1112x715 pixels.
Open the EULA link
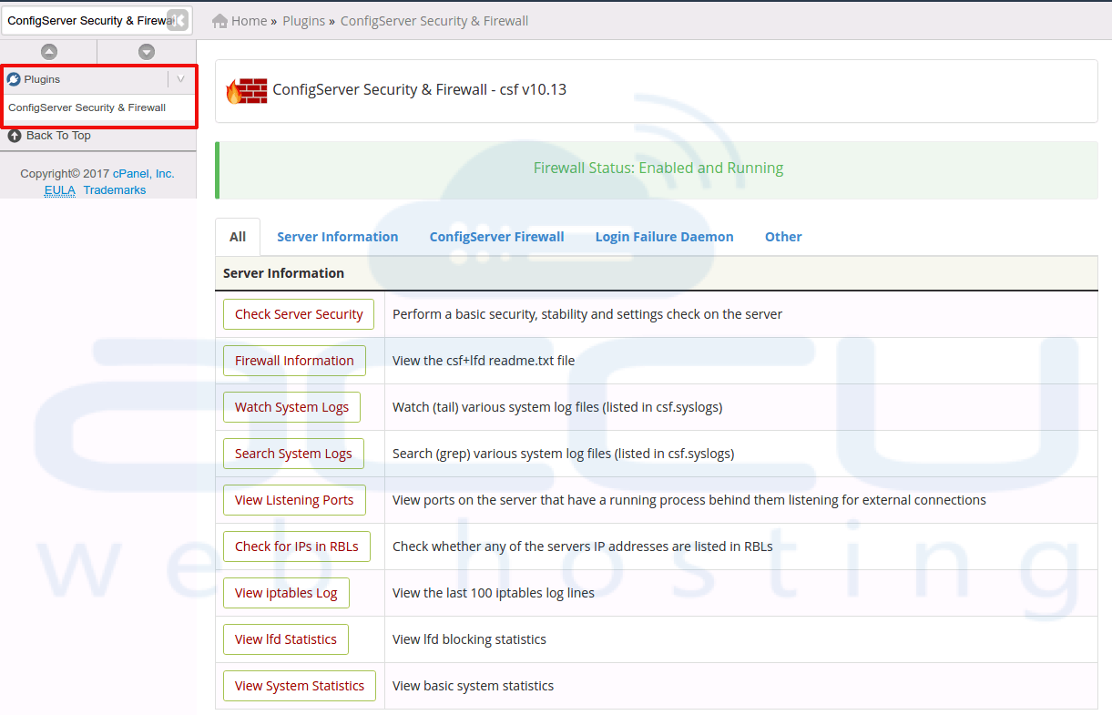tap(60, 190)
